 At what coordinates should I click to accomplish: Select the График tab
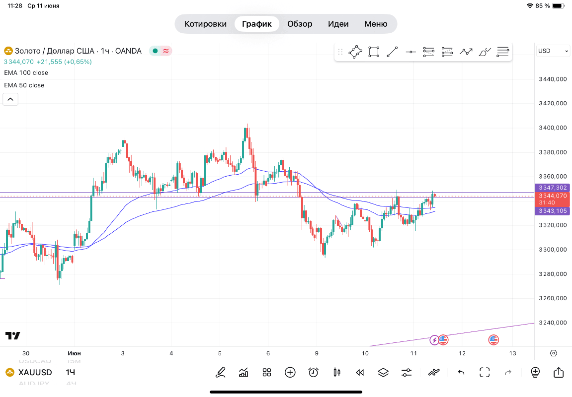(x=257, y=24)
